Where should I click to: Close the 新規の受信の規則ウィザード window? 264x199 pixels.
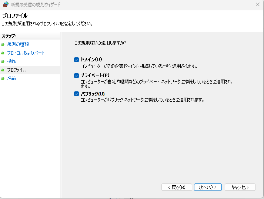coord(258,4)
